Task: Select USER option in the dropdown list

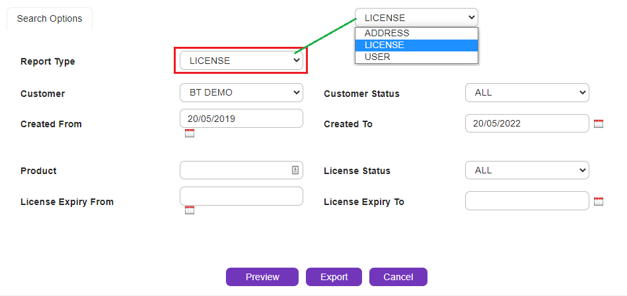Action: pos(416,57)
